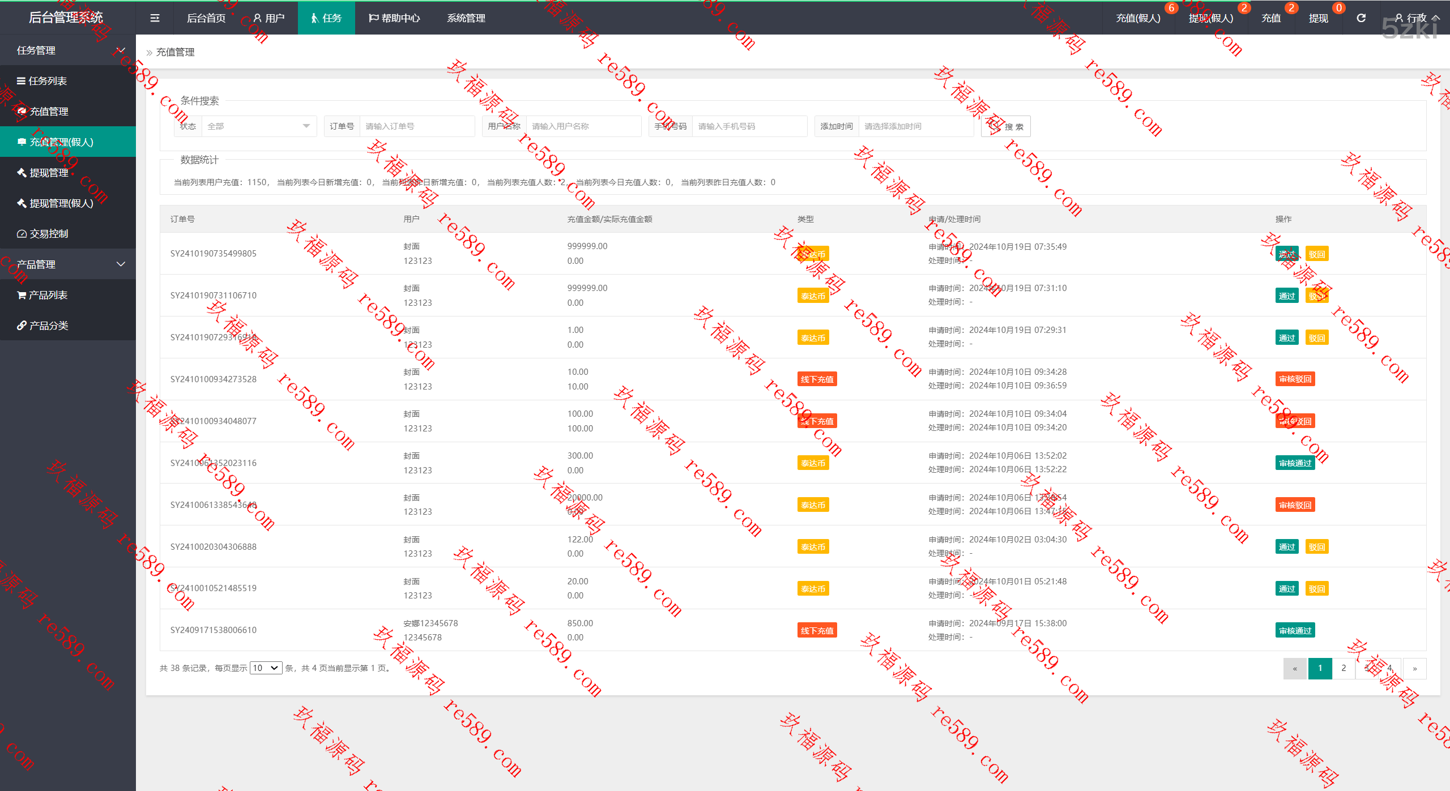Switch to the 帮助中心 top menu
Screen dimensions: 1450x791
[394, 18]
